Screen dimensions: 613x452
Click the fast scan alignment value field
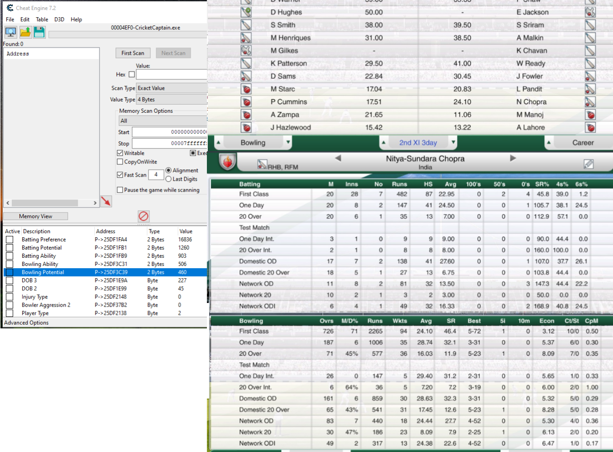156,174
